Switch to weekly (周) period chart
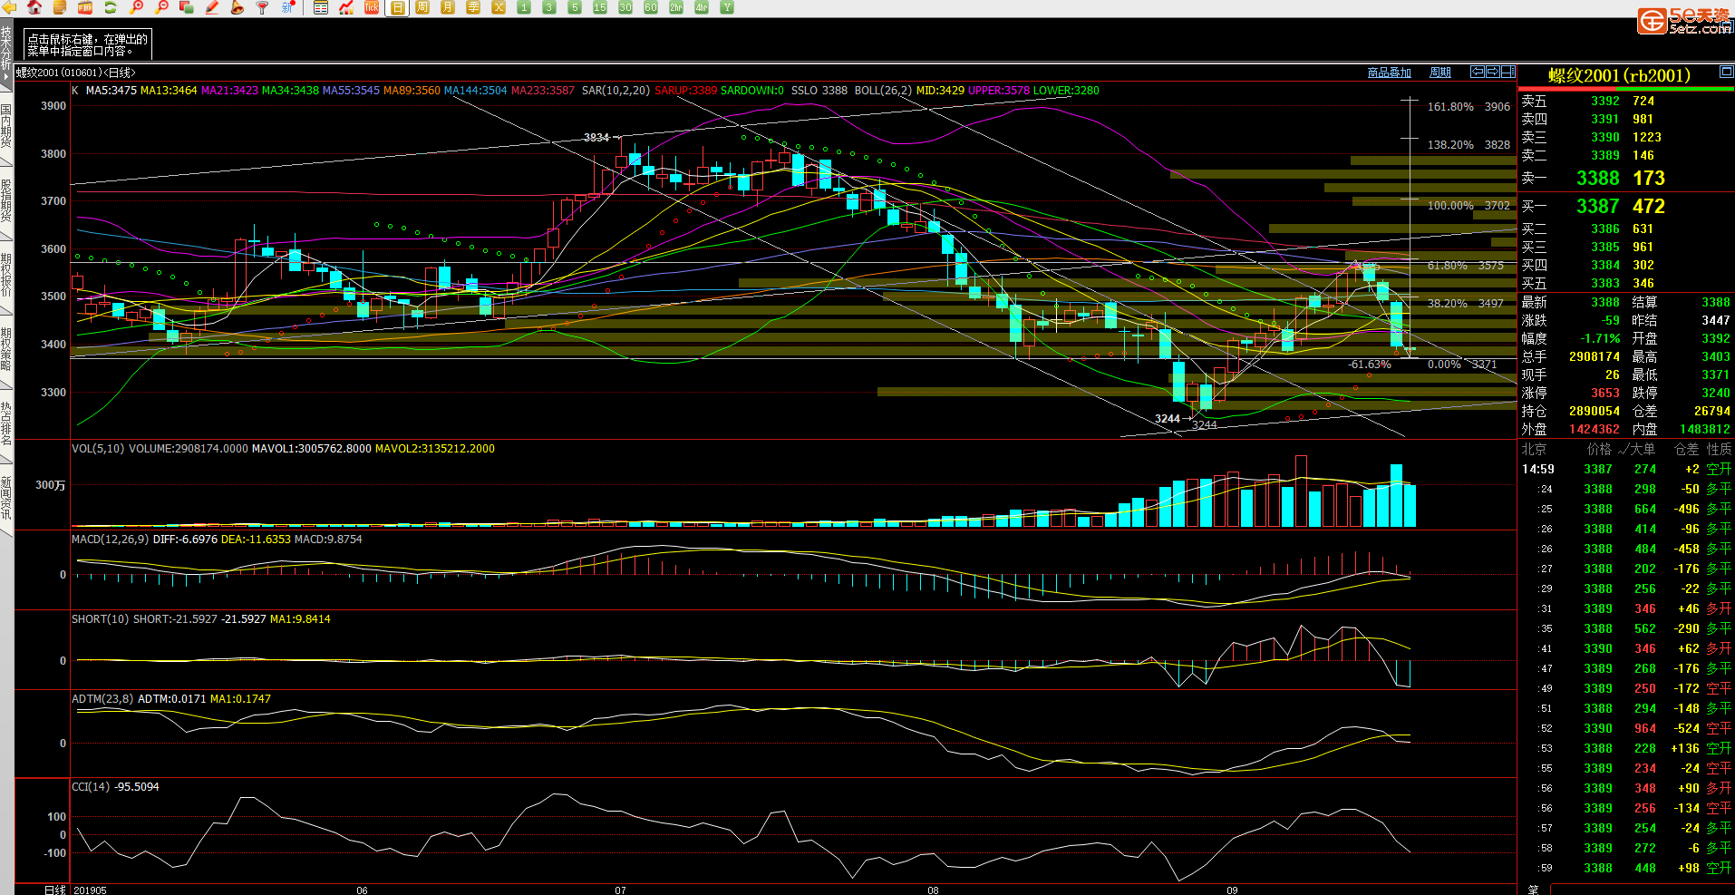This screenshot has height=895, width=1735. click(422, 7)
